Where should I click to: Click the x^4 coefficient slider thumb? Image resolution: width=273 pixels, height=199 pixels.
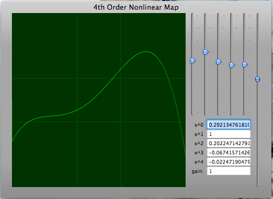click(x=245, y=64)
